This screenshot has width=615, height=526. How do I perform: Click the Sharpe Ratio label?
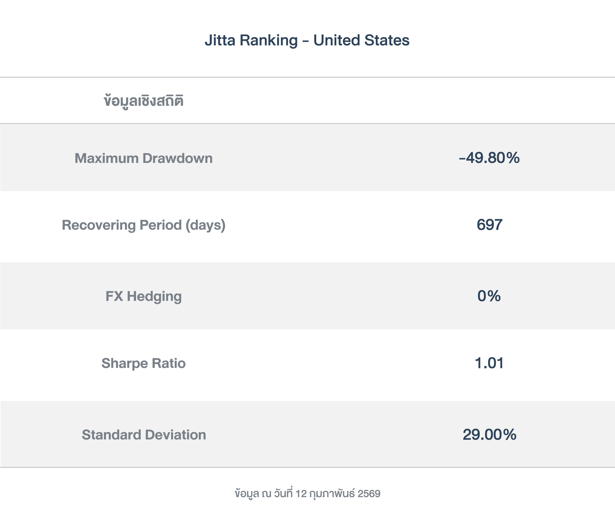[x=144, y=363]
